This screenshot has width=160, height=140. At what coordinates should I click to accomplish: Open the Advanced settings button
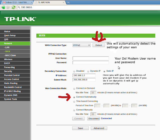(x=99, y=128)
